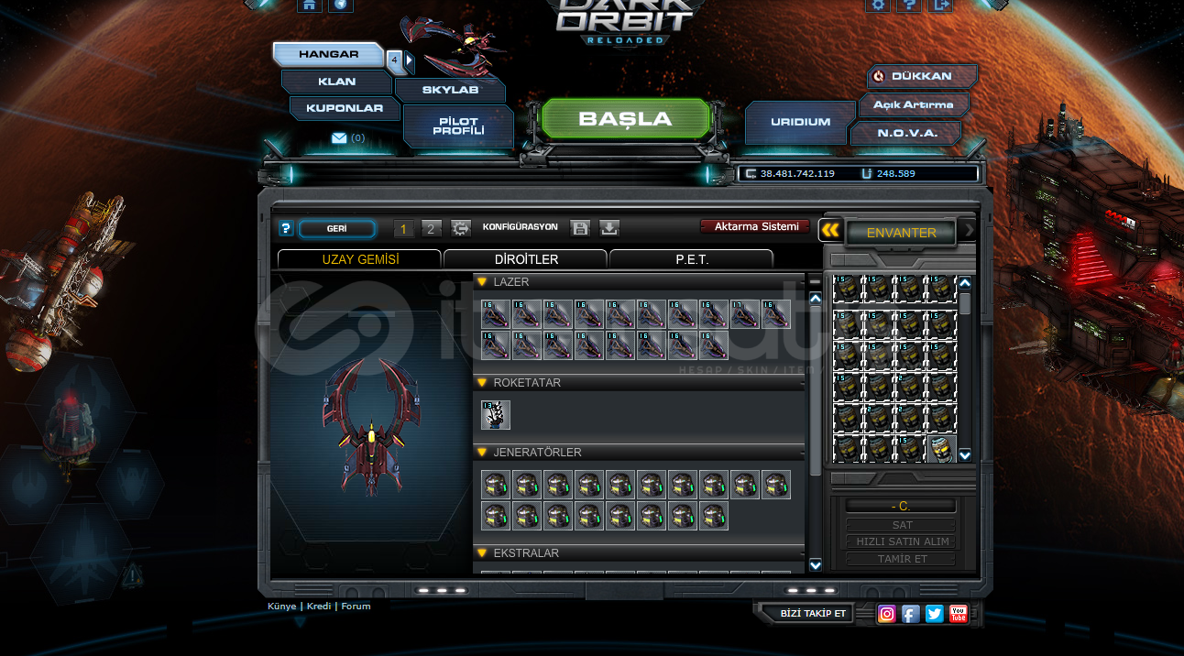Open the configuration gear icon
Image resolution: width=1184 pixels, height=656 pixels.
[461, 228]
